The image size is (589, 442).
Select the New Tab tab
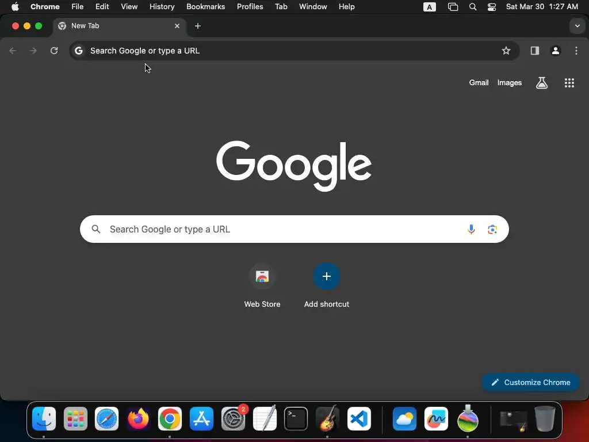pyautogui.click(x=120, y=26)
